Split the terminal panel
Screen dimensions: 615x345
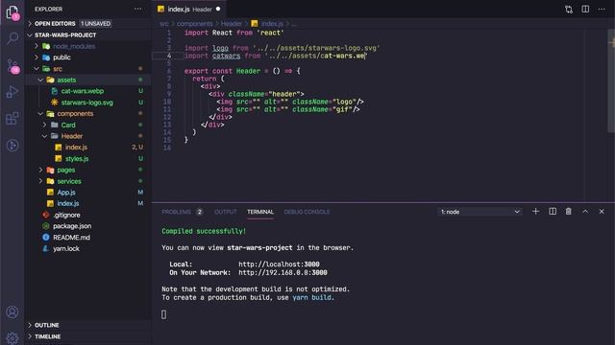[x=553, y=211]
